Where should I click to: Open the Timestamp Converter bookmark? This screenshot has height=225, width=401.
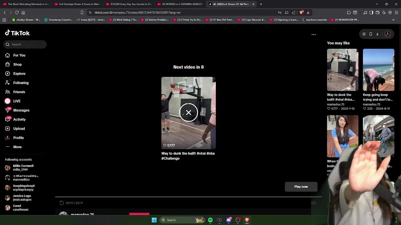(x=58, y=20)
